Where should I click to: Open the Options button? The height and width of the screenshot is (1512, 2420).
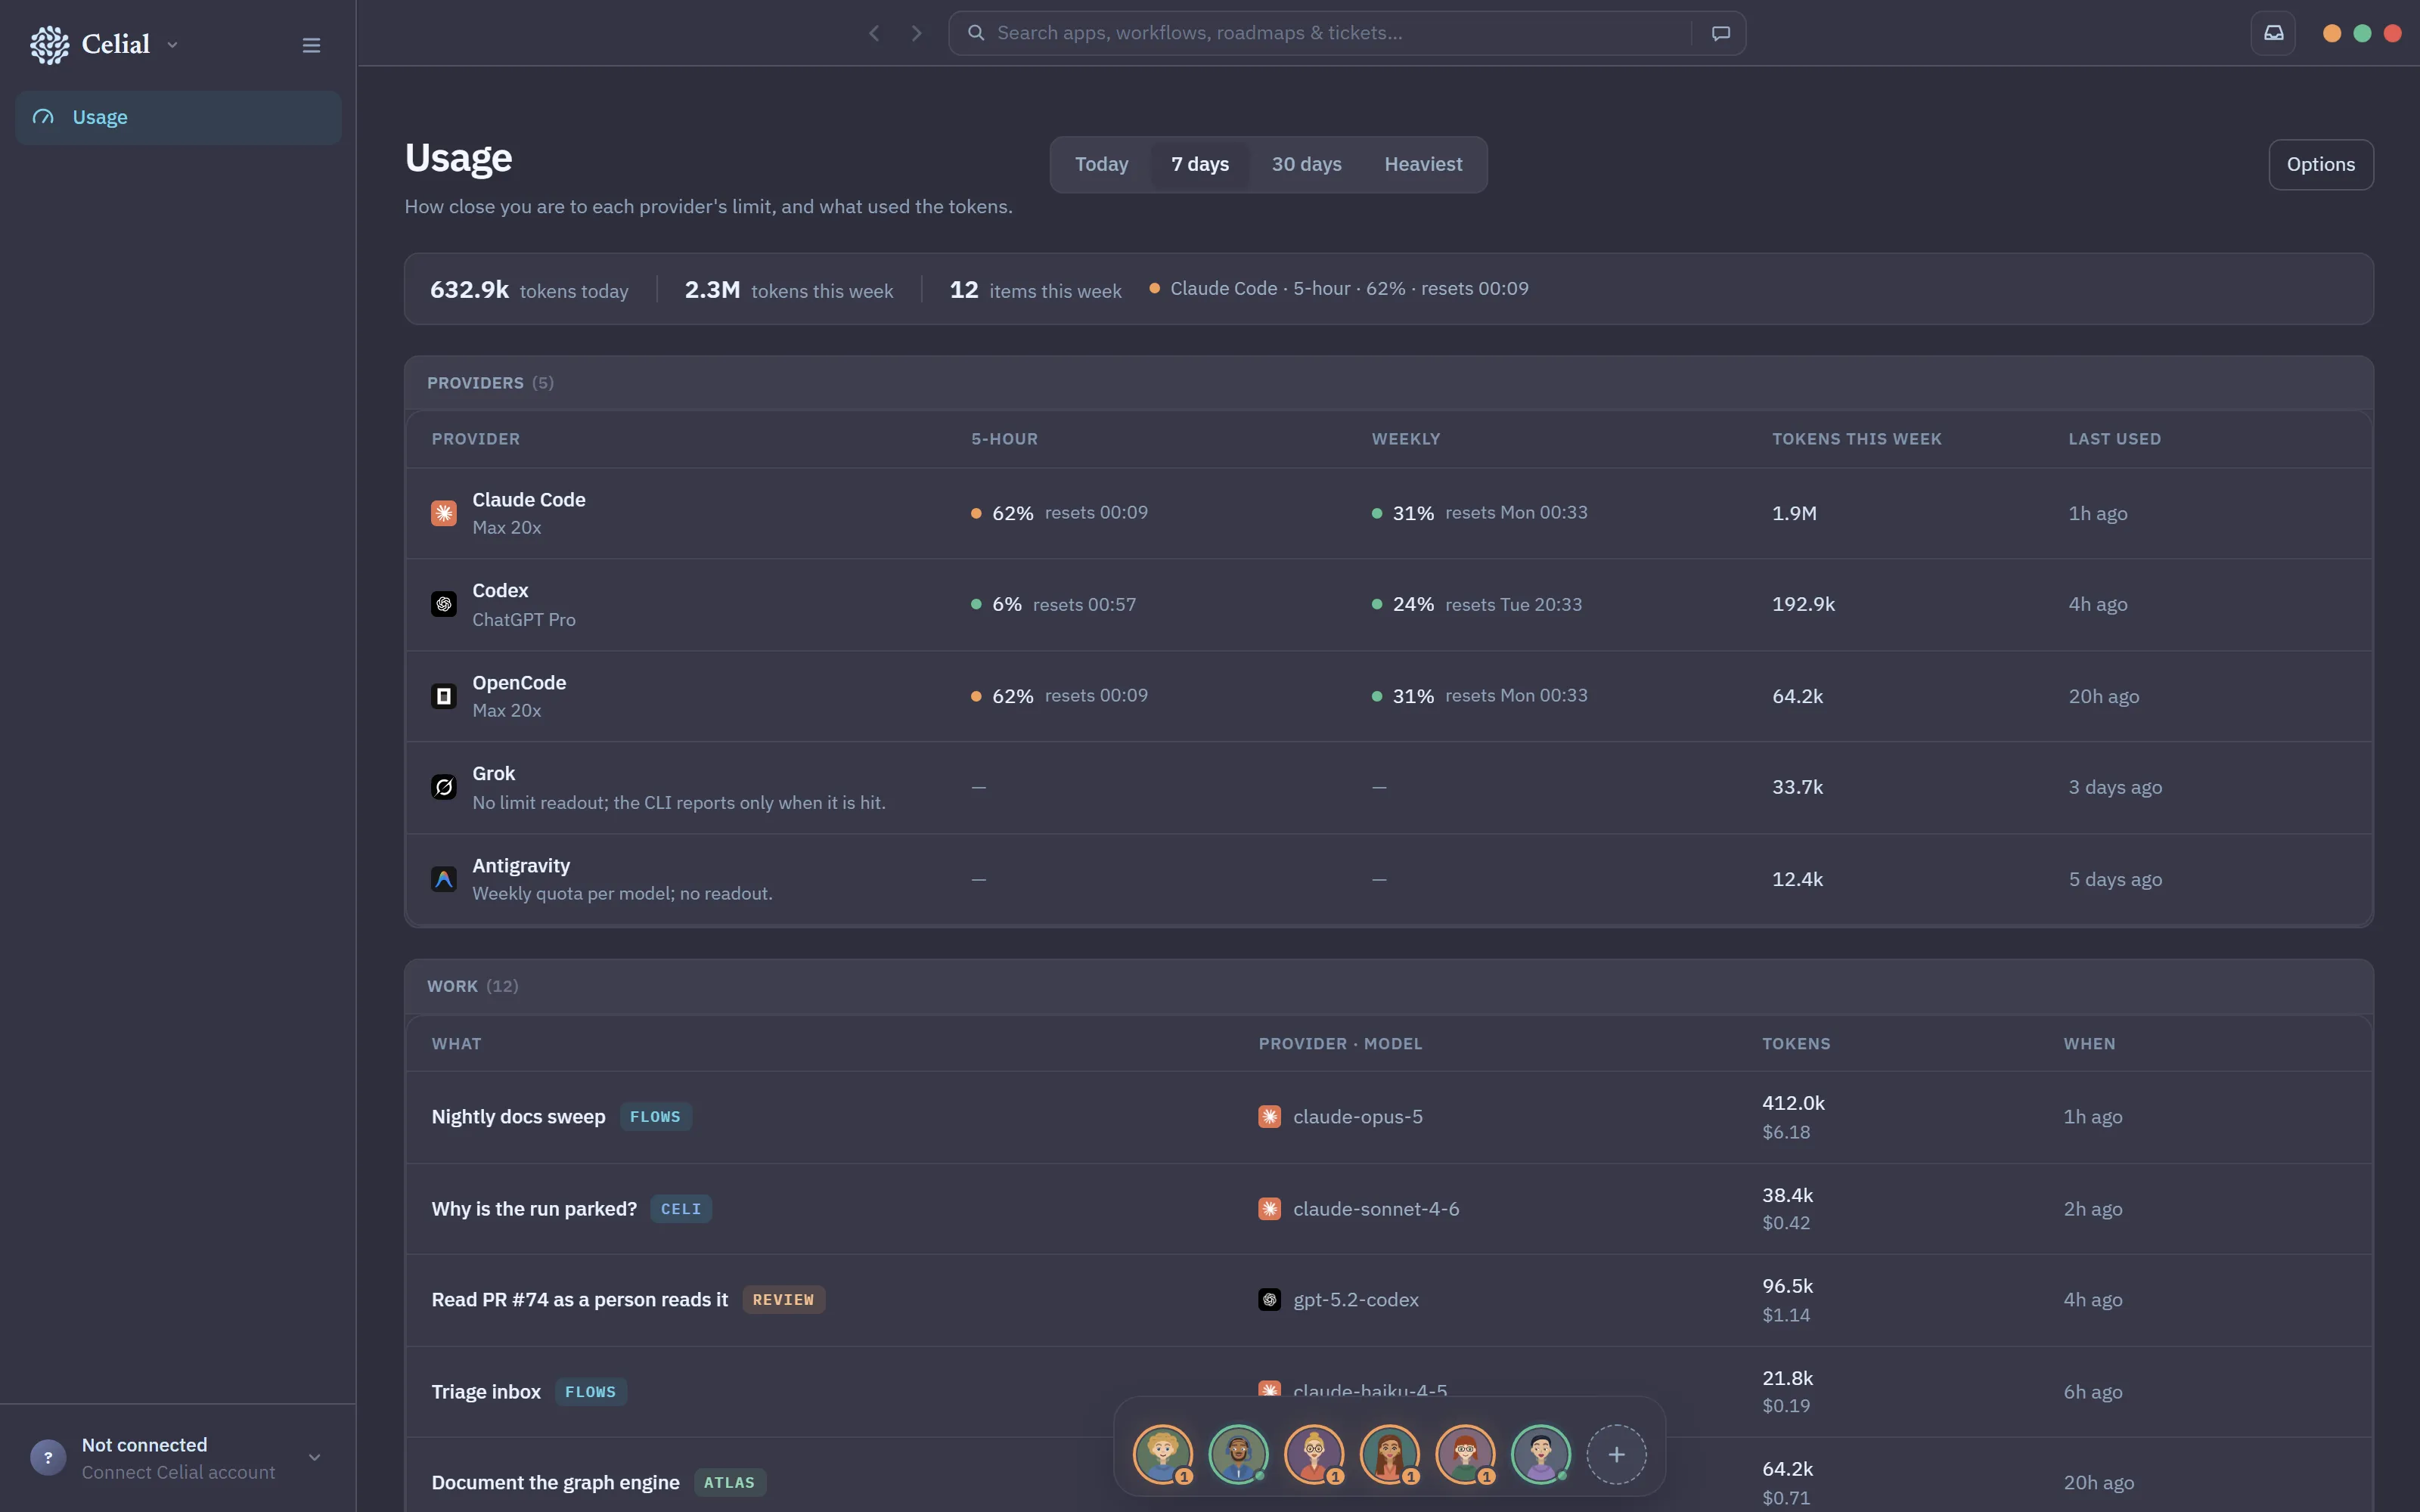2320,165
